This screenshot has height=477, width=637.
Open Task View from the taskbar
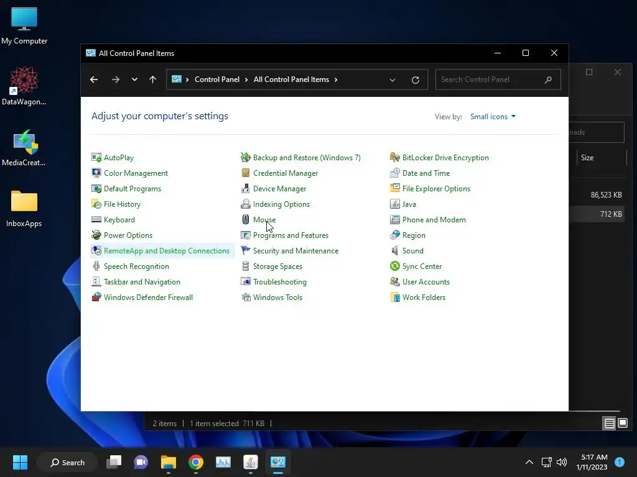(x=114, y=462)
